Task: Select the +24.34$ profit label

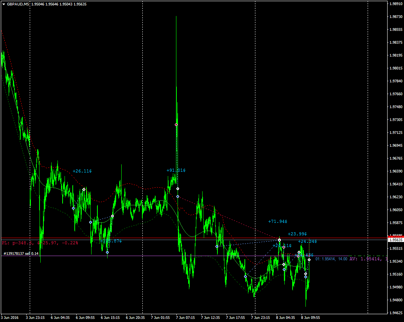Action: coord(307,241)
